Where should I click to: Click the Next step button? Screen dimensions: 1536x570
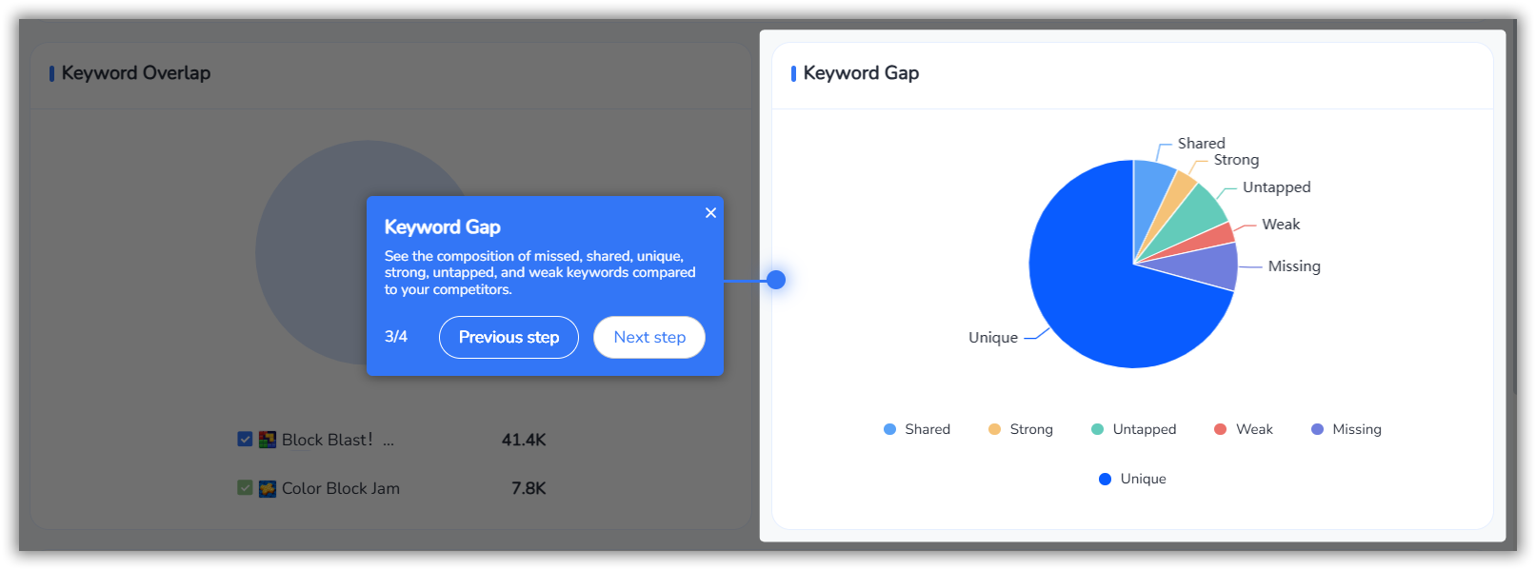pyautogui.click(x=649, y=338)
